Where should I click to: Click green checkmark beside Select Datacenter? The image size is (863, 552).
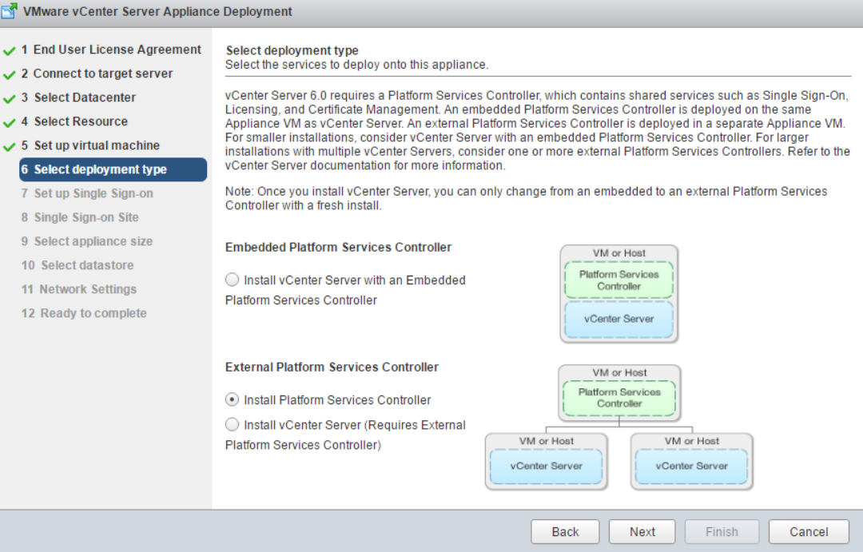click(x=10, y=98)
